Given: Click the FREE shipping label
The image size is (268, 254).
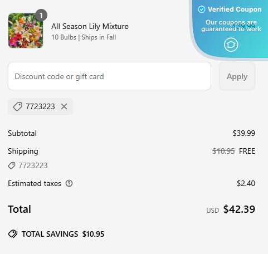Looking at the screenshot, I should [247, 151].
